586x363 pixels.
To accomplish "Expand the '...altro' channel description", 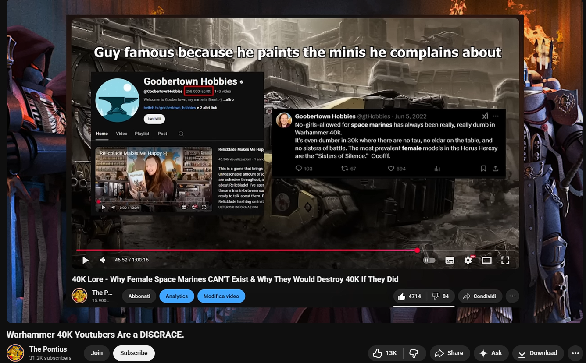I will pos(228,100).
